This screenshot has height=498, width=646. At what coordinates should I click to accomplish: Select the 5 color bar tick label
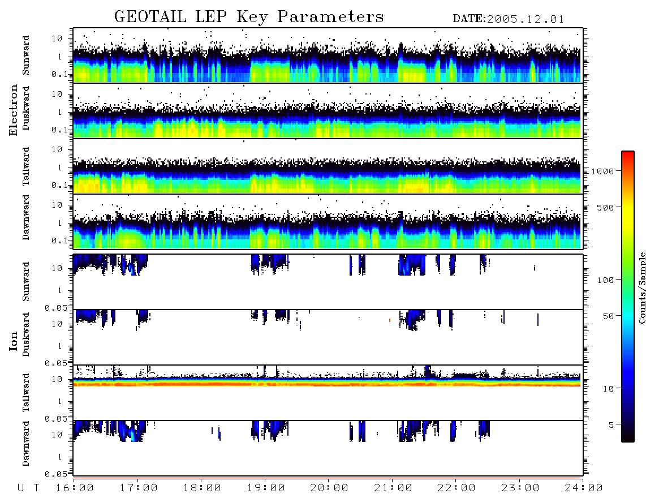[x=611, y=424]
